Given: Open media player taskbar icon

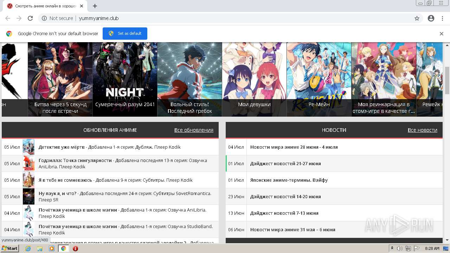Looking at the screenshot, I should tap(52, 248).
